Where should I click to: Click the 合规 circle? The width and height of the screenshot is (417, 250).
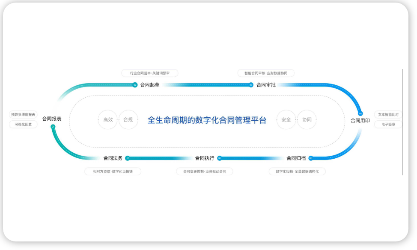pyautogui.click(x=128, y=120)
